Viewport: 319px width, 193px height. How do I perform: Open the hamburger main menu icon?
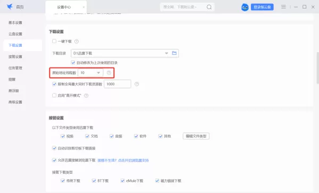pos(283,7)
